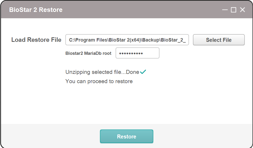Click the gray footer beside the Restore button
Viewport: 253px width, 148px height.
point(202,136)
